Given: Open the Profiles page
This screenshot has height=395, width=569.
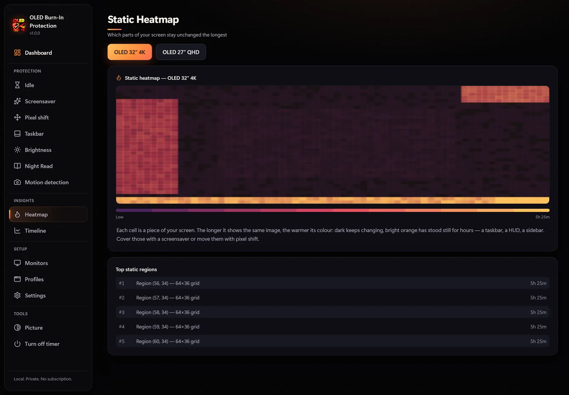Looking at the screenshot, I should click(48, 279).
